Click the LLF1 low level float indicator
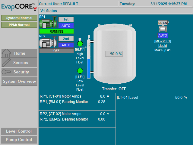 (80, 71)
